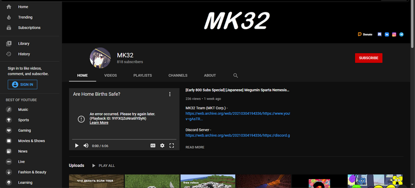The image size is (415, 188).
Task: Open Live category
Action: (21, 162)
